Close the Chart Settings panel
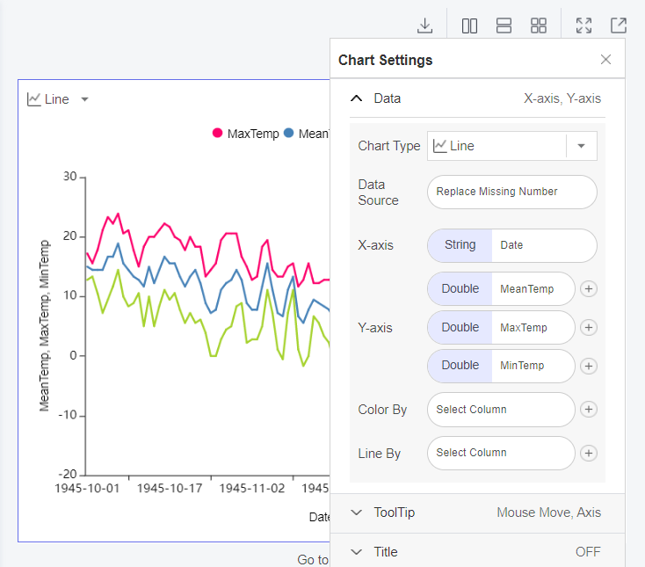The width and height of the screenshot is (645, 567). [605, 60]
